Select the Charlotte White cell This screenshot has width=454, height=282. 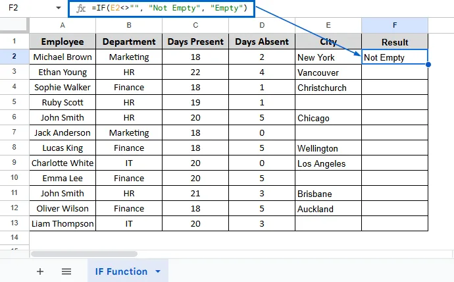coord(63,163)
